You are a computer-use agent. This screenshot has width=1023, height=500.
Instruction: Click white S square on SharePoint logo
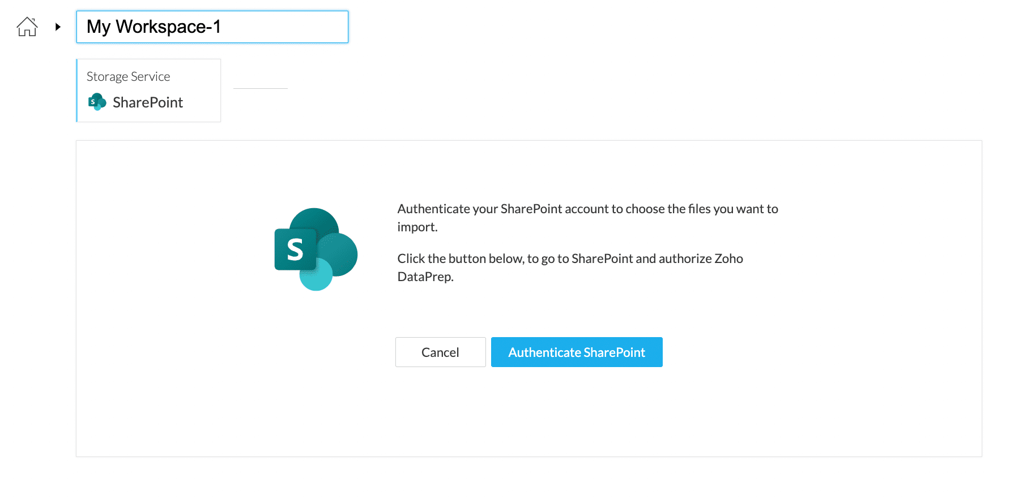[295, 249]
